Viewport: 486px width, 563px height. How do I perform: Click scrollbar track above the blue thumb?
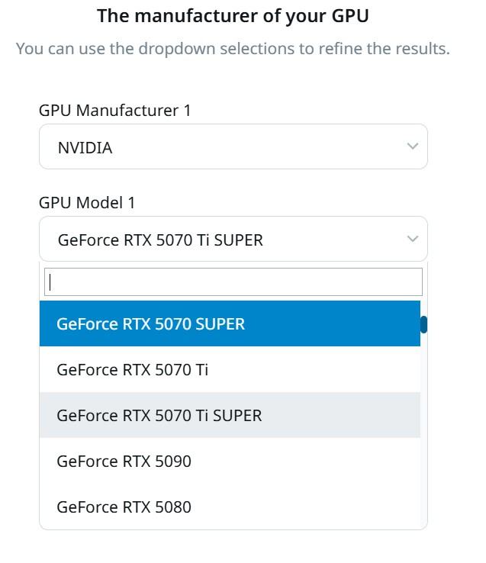click(423, 307)
